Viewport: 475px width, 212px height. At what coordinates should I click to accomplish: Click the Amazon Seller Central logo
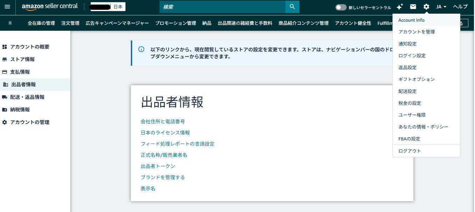pyautogui.click(x=50, y=7)
